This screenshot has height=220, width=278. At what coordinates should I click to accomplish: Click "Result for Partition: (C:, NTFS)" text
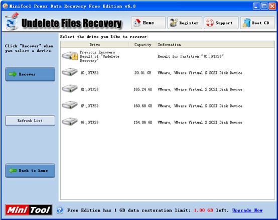pos(190,56)
